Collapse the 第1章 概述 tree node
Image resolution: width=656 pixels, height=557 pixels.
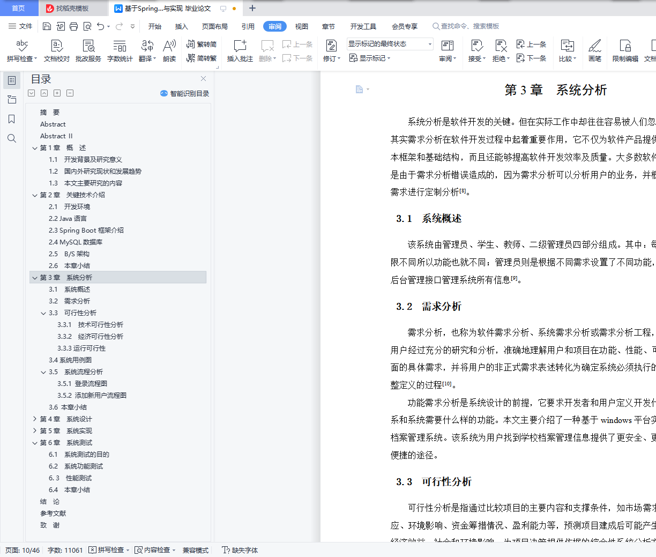[35, 148]
